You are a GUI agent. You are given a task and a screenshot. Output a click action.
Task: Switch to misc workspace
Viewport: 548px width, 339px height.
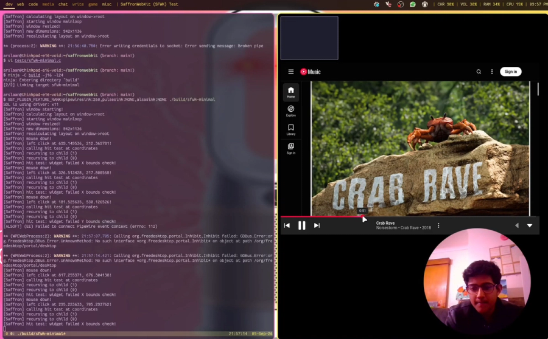[107, 4]
